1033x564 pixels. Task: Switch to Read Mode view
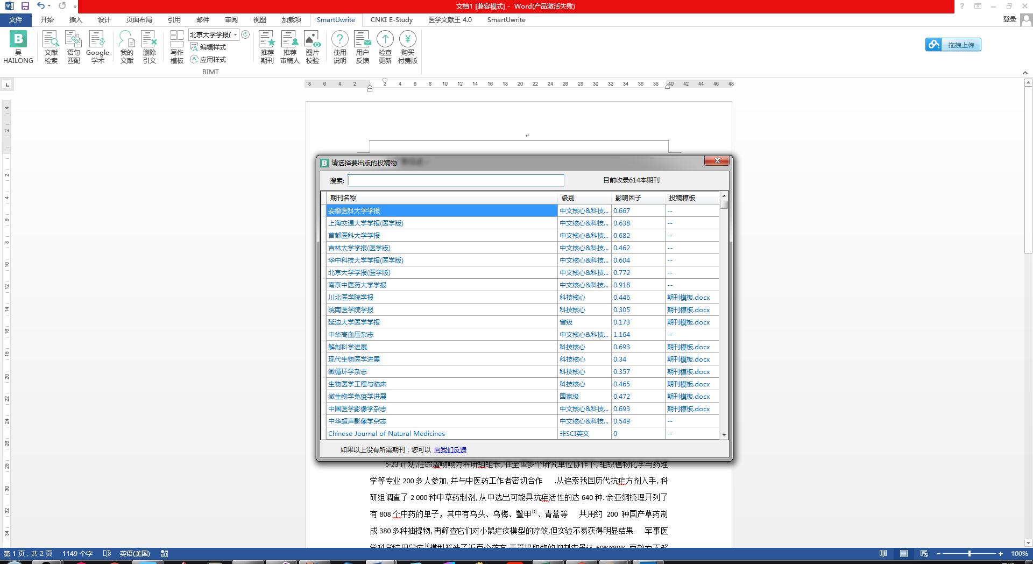883,554
